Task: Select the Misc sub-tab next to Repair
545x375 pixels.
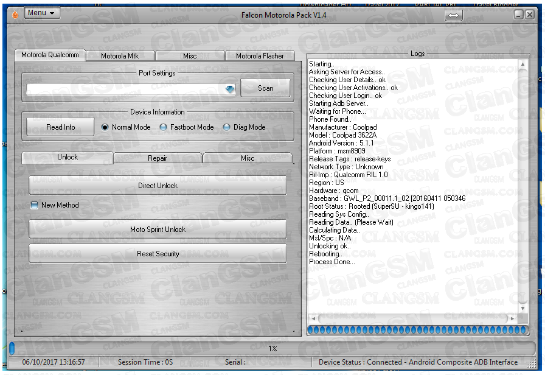Action: 248,158
